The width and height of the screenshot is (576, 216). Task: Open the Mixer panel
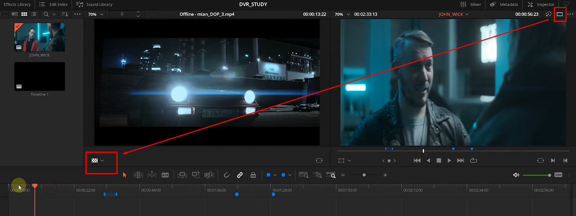point(470,4)
